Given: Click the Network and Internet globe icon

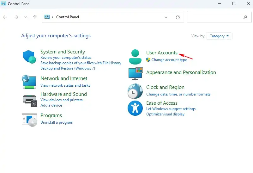Looking at the screenshot, I should (x=29, y=82).
